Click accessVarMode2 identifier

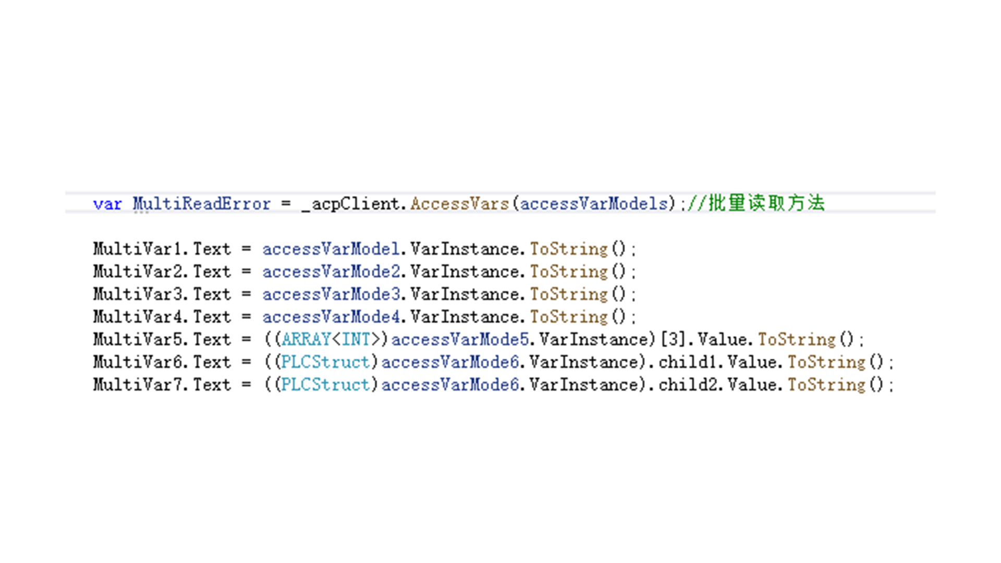(x=331, y=272)
